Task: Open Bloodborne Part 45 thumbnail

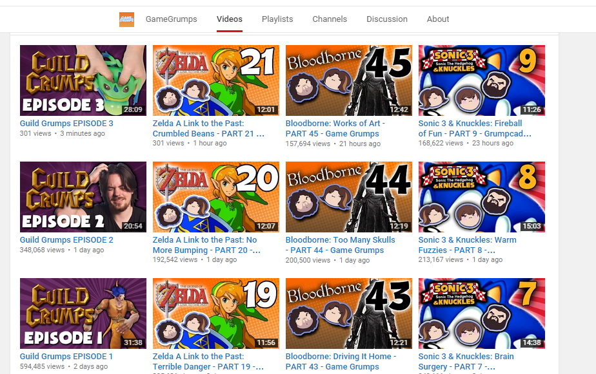Action: 348,80
